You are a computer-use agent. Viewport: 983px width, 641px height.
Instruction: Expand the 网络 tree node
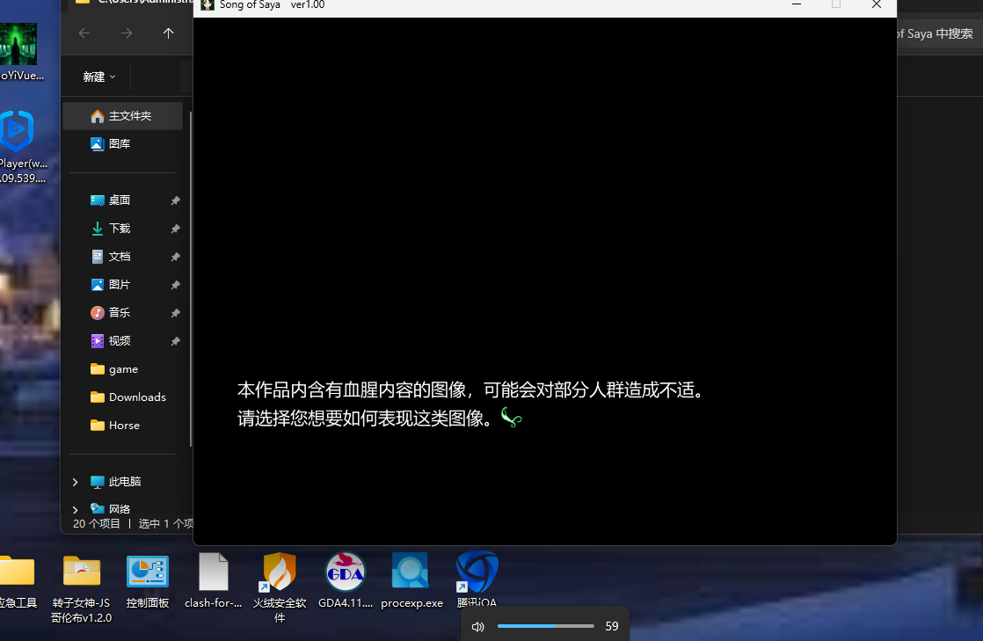click(75, 508)
